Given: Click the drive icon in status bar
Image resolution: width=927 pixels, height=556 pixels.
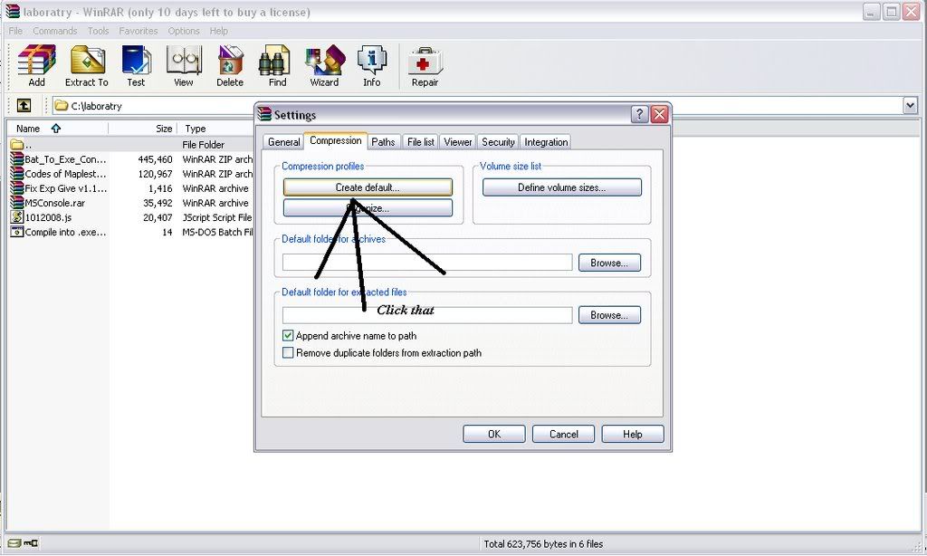Looking at the screenshot, I should click(14, 543).
